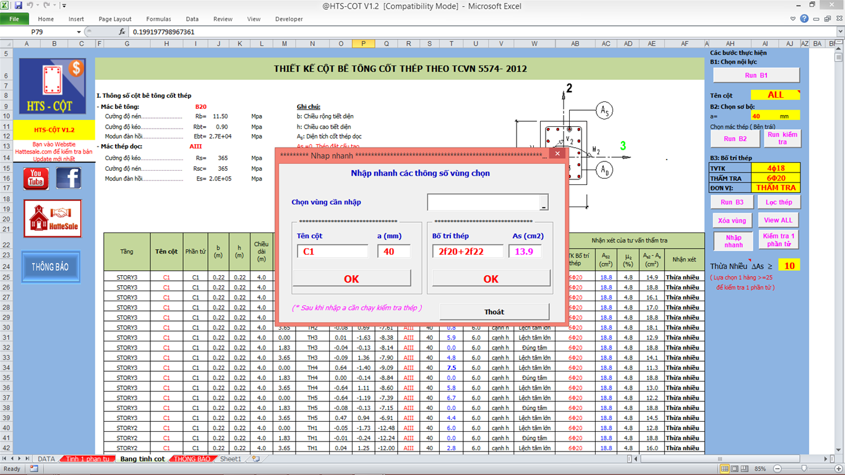
Task: Click the collapse dialog icon in range box
Action: point(544,202)
